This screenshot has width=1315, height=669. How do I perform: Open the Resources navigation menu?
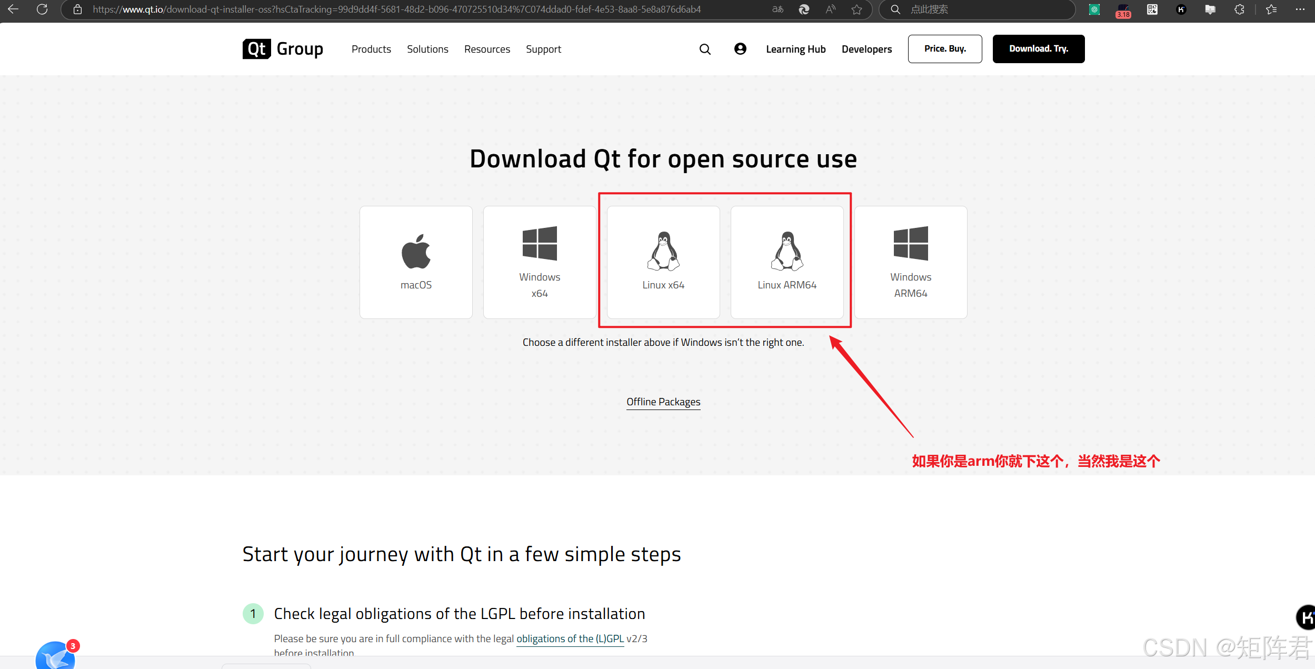click(x=487, y=49)
